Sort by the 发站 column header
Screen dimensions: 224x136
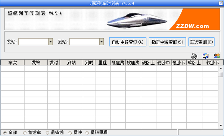36,62
